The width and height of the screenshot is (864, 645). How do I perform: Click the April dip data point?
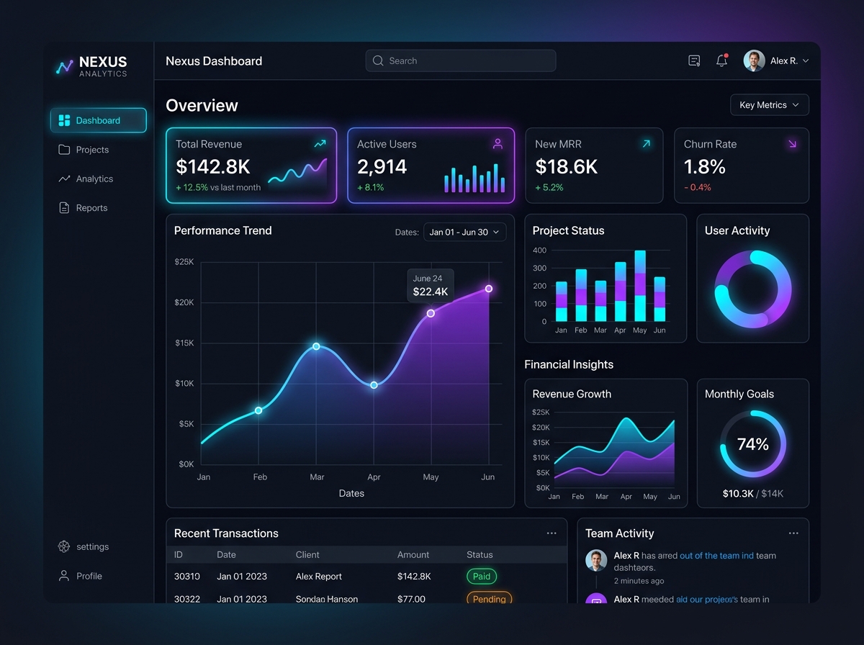[374, 385]
